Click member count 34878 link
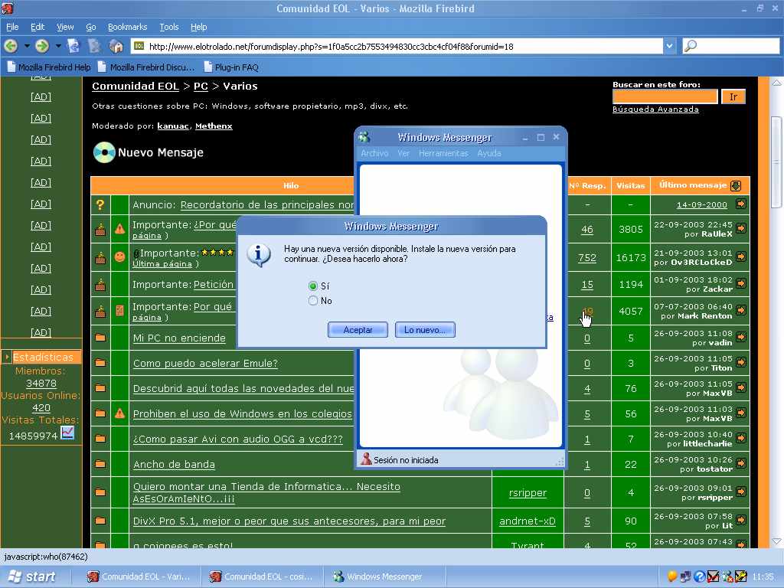784x588 pixels. point(41,383)
